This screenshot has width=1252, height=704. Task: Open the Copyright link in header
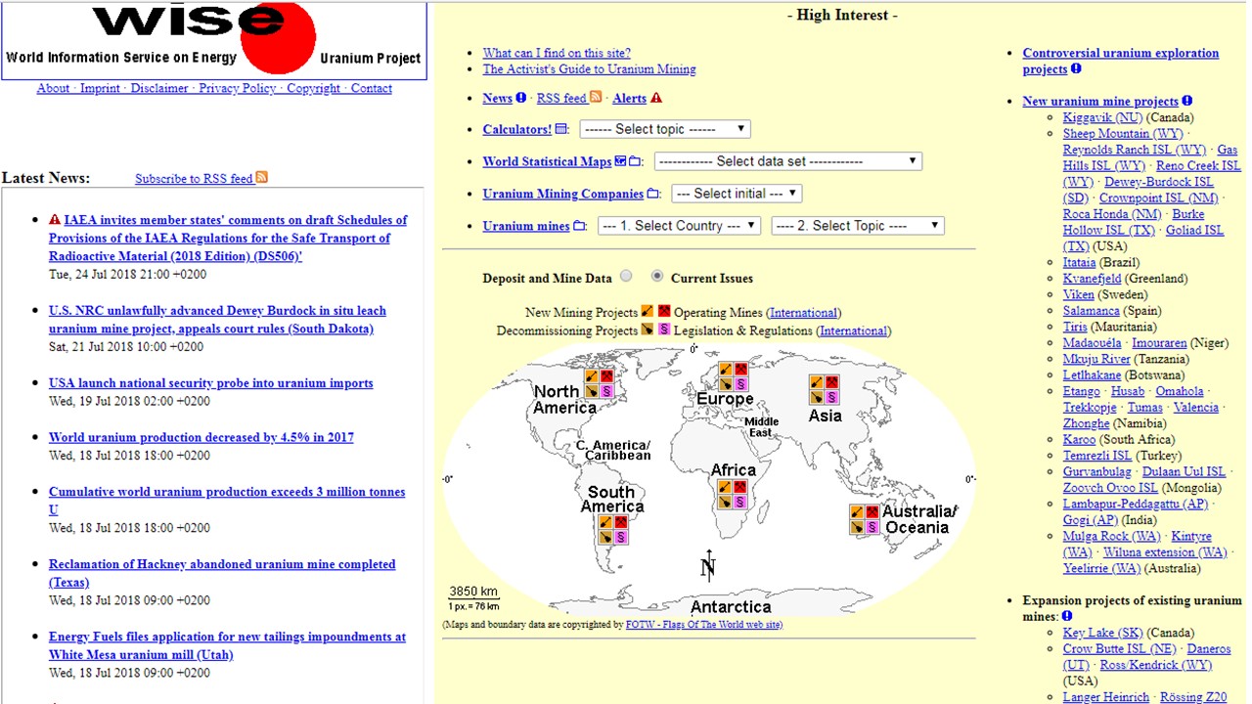313,88
